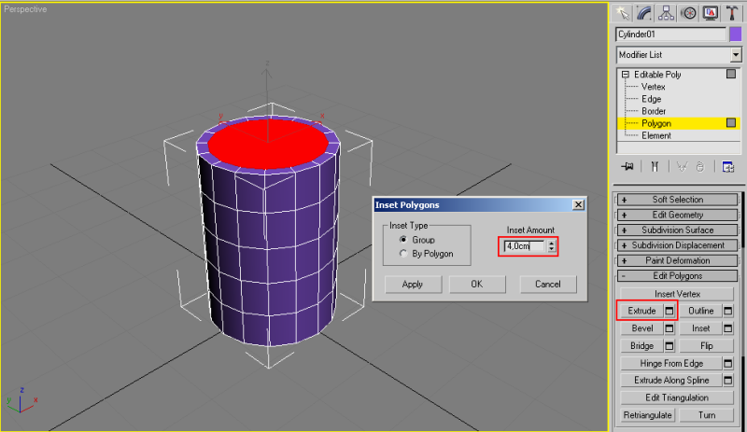Open Inset settings box
747x432 pixels.
[x=728, y=328]
